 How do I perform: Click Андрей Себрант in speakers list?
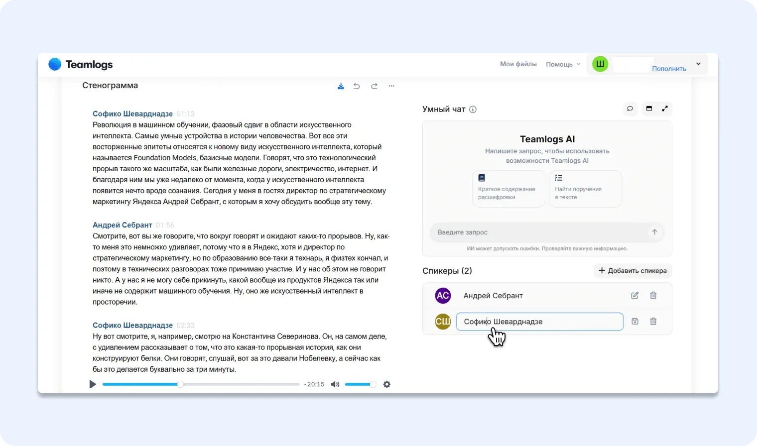493,296
